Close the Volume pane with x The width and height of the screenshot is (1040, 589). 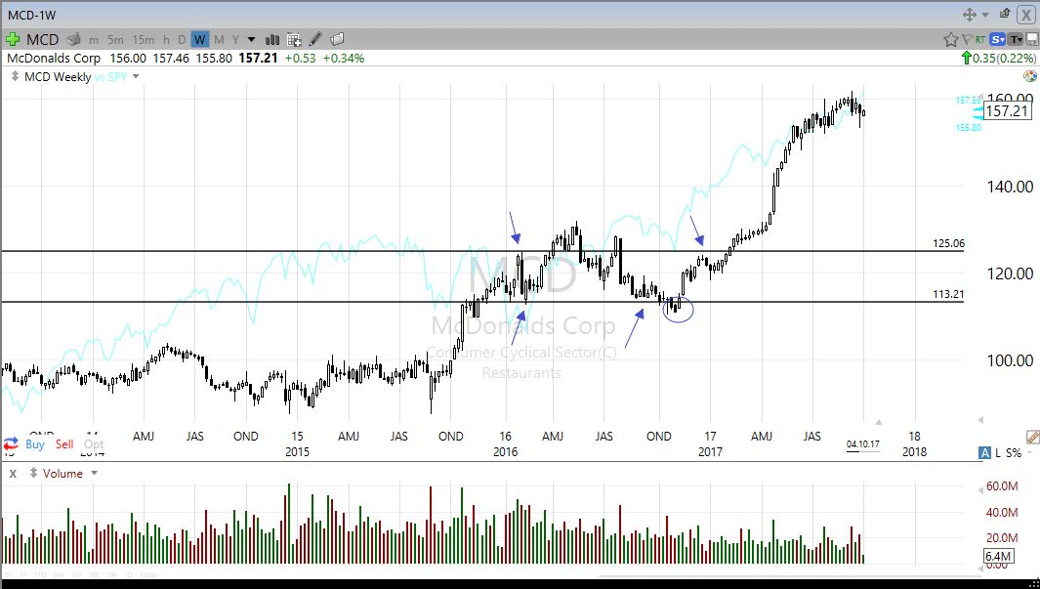13,473
